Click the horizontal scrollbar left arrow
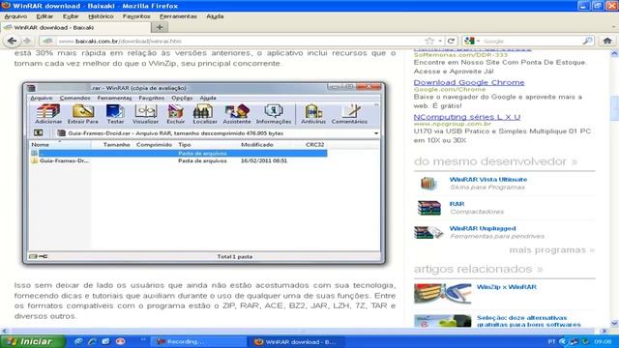619x348 pixels. (4, 331)
